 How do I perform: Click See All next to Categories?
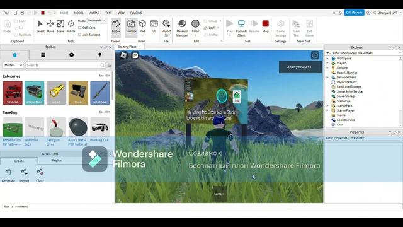pyautogui.click(x=105, y=76)
